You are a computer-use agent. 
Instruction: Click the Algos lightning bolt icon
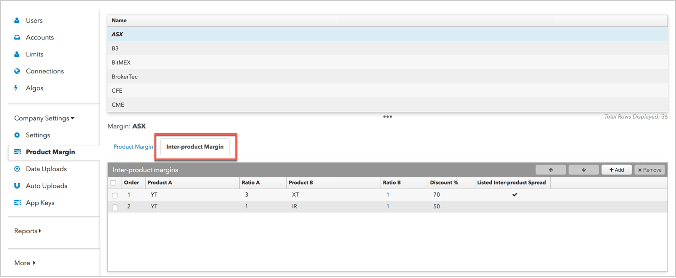coord(16,88)
